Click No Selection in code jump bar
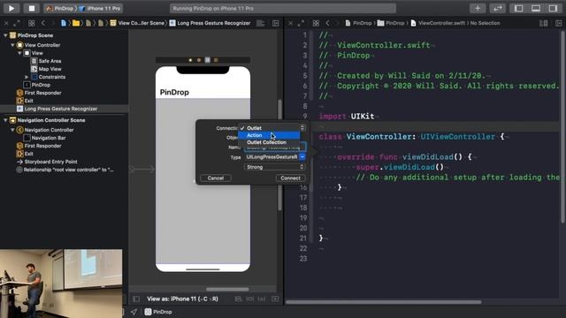The image size is (566, 318). [486, 23]
